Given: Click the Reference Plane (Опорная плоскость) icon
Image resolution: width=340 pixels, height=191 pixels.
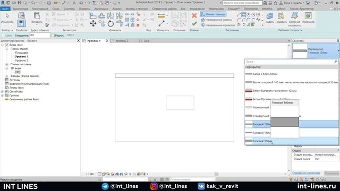Looking at the screenshot, I should (x=294, y=16).
